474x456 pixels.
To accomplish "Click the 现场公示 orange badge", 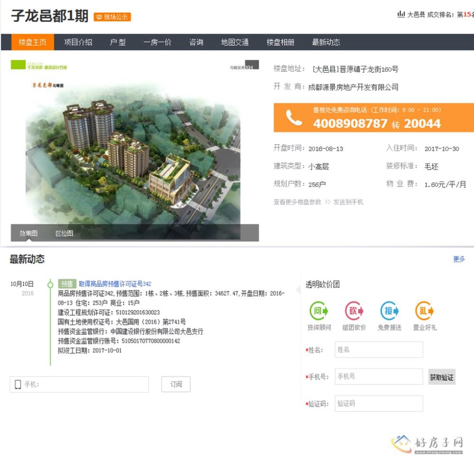I will (112, 17).
